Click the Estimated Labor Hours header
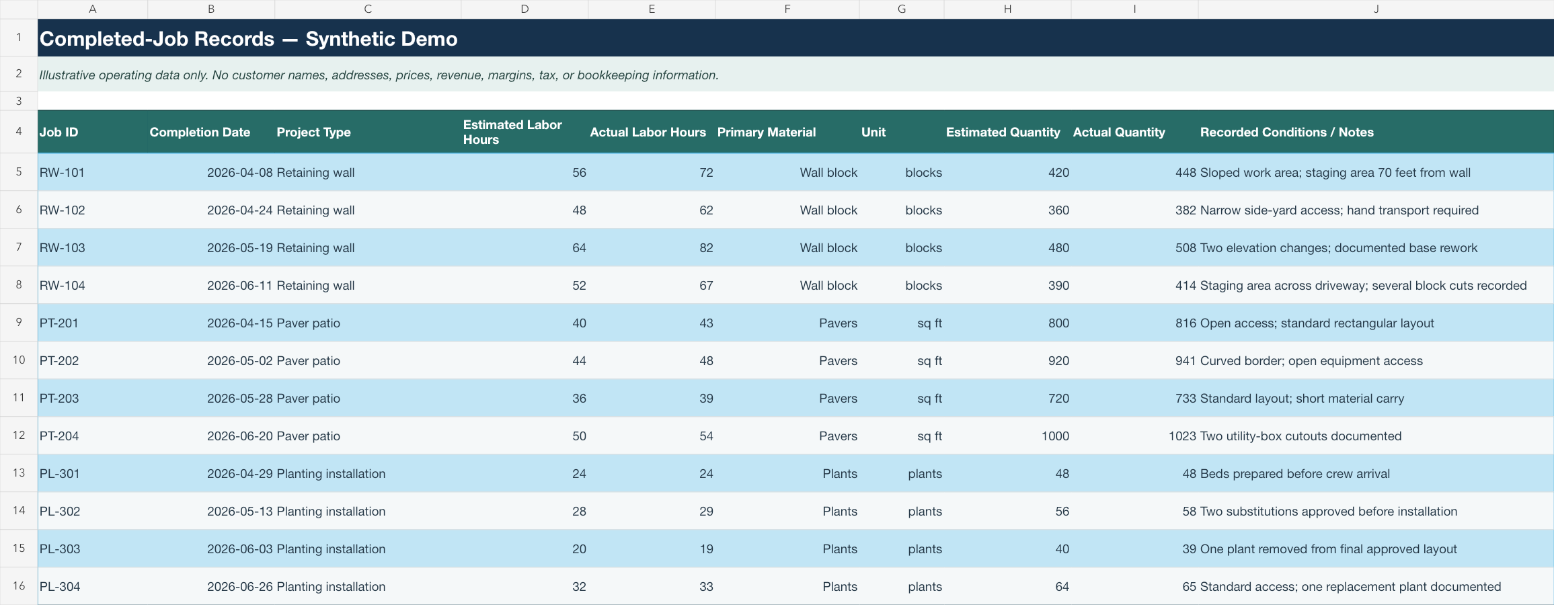This screenshot has width=1554, height=605. click(x=525, y=132)
